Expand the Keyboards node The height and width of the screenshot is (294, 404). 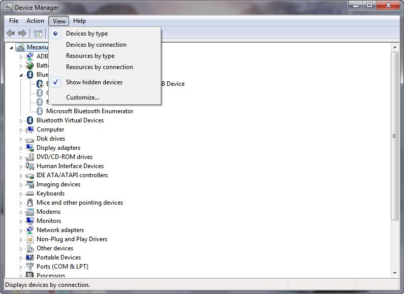pos(21,194)
